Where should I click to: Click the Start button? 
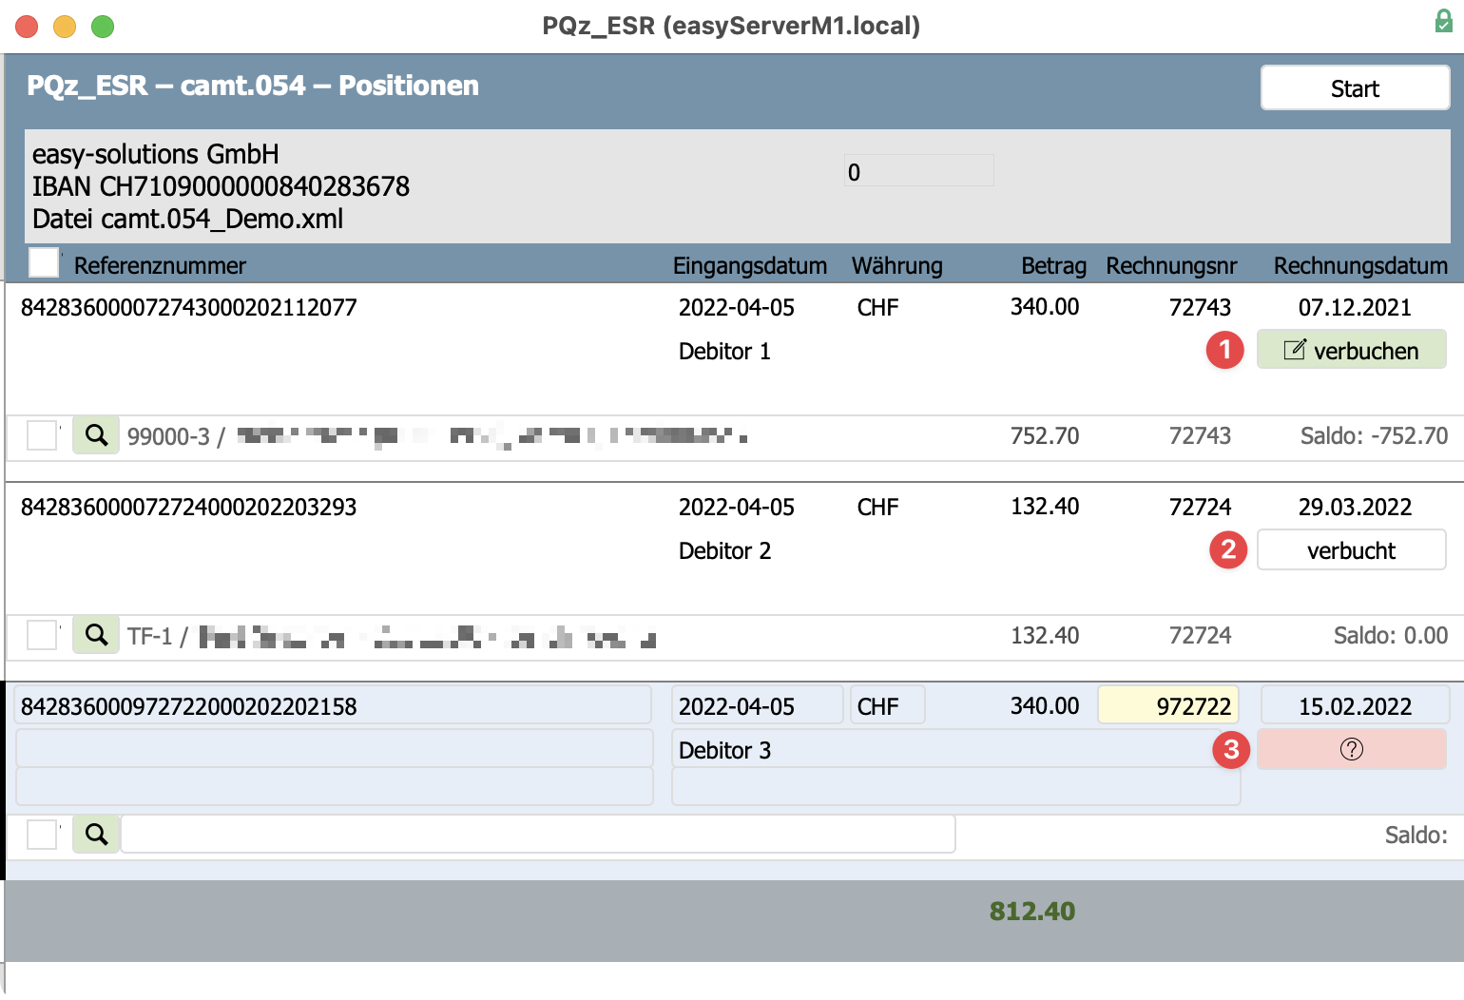[1355, 88]
